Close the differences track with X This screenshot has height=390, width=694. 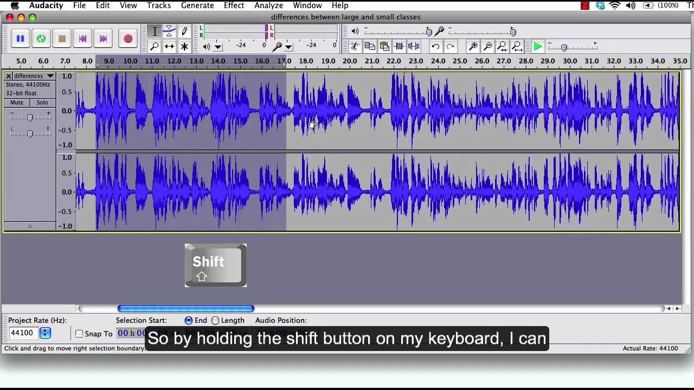click(x=9, y=76)
